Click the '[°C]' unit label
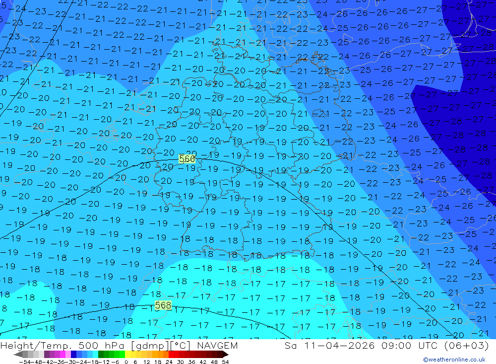 tap(181, 346)
